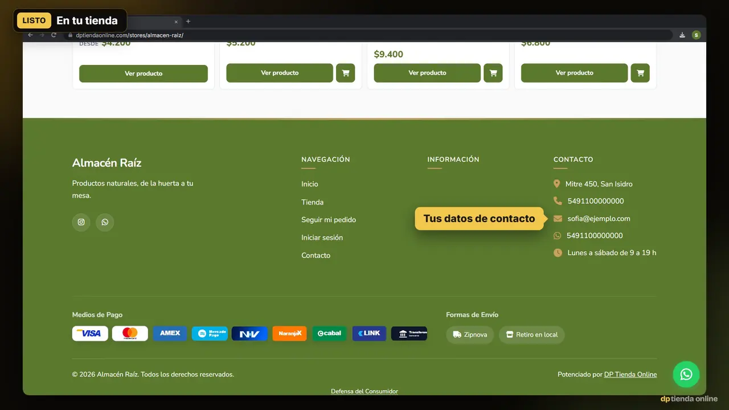
Task: Click Ver producto for the $6.800 item
Action: point(575,73)
